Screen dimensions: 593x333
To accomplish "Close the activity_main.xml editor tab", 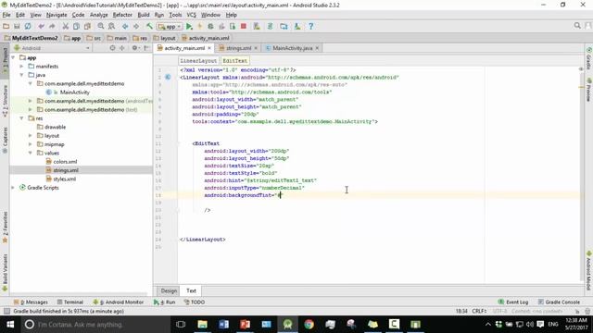I will [x=209, y=48].
